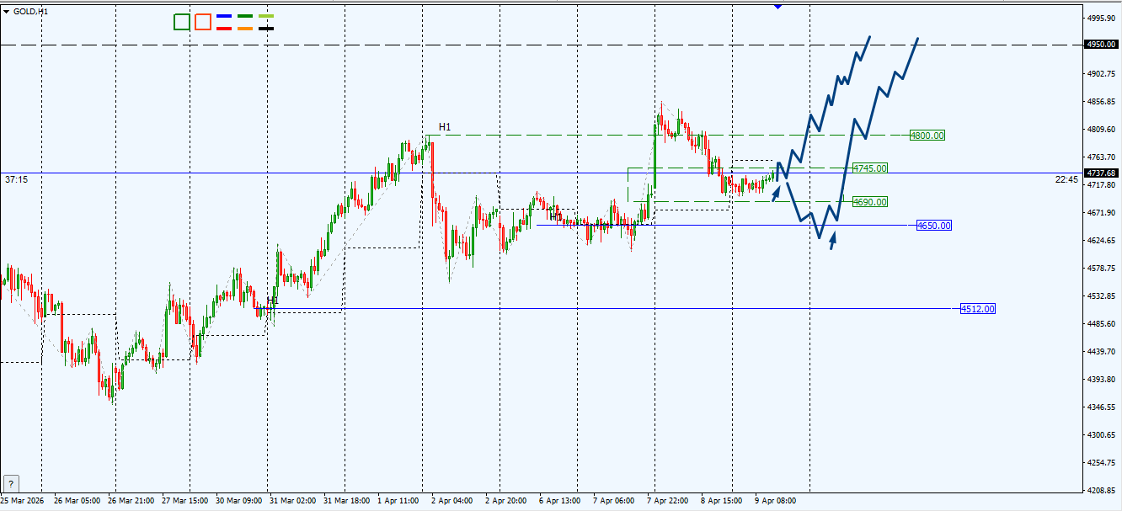Click the 22:45 timer text
The image size is (1122, 511).
(x=1066, y=179)
